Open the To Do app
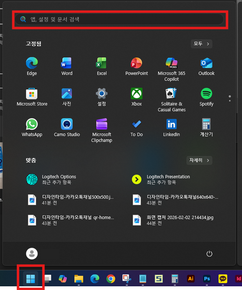The width and height of the screenshot is (242, 290). click(137, 128)
